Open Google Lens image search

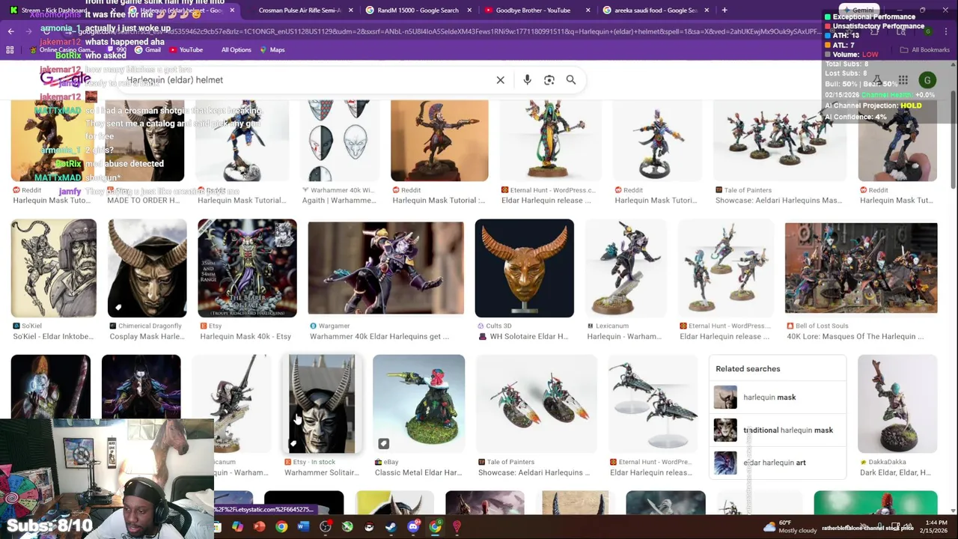point(549,80)
